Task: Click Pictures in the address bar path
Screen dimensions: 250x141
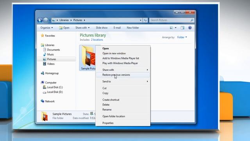Action: coord(78,20)
